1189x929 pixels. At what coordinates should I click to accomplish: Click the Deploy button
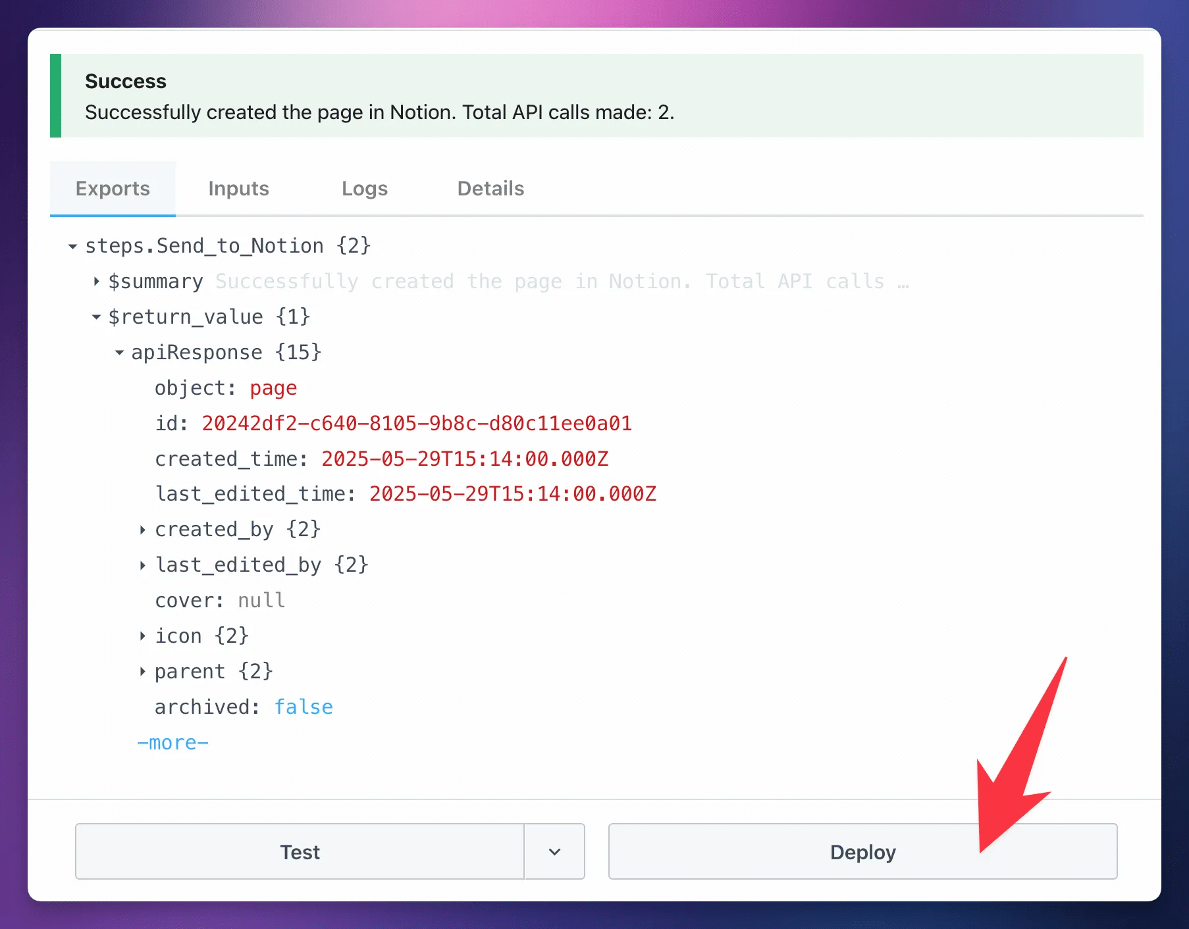862,851
